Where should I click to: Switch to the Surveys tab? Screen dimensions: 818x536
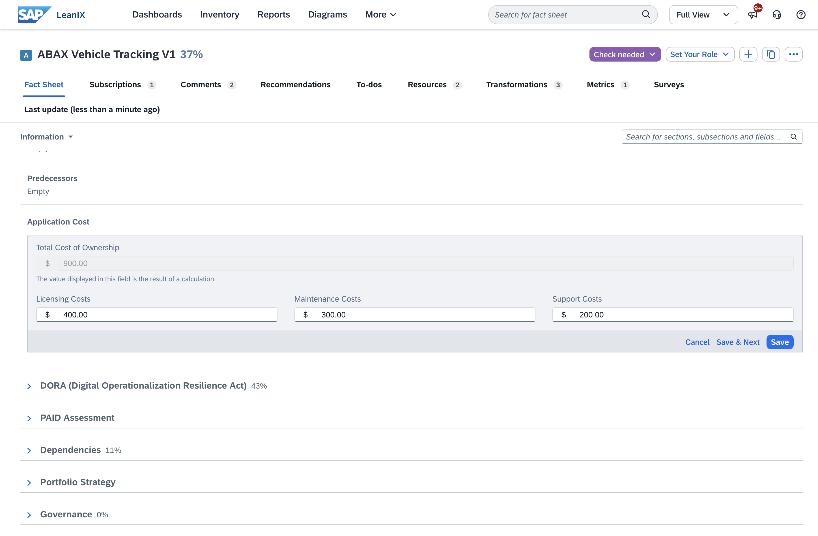[x=669, y=84]
